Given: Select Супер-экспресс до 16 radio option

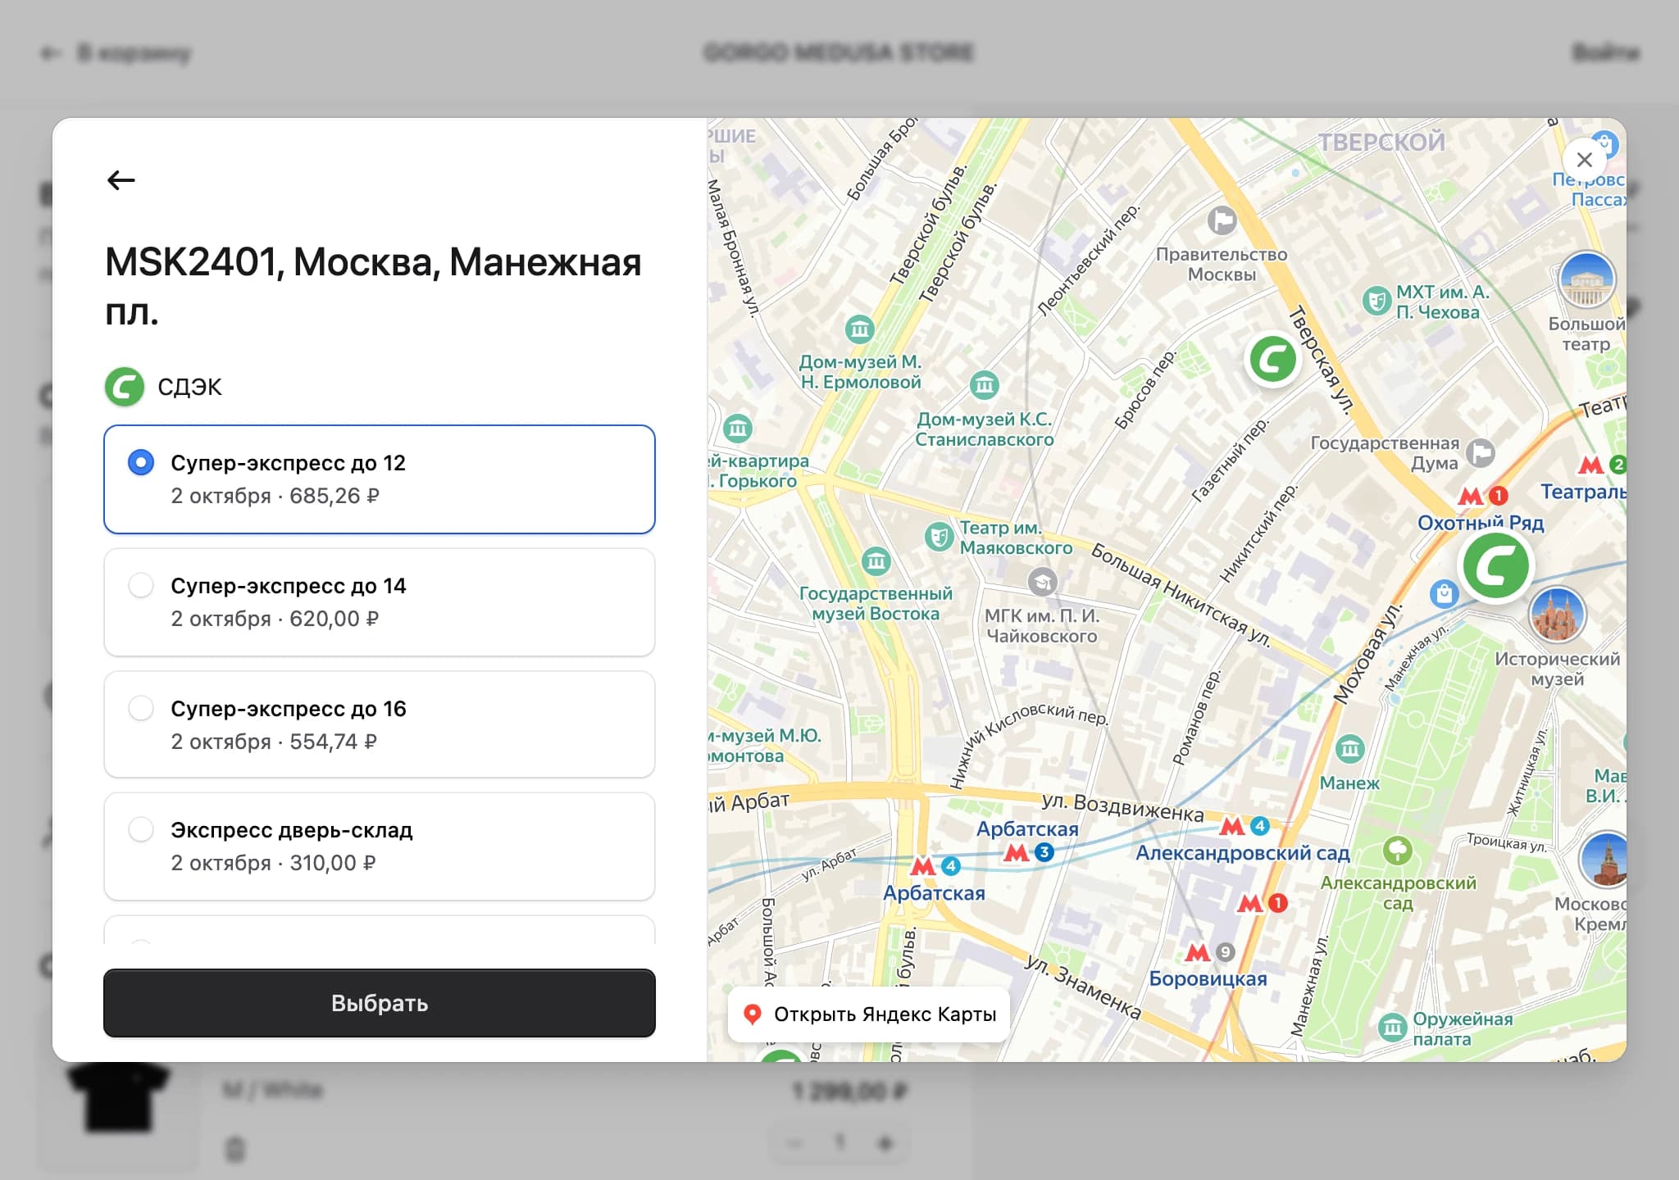Looking at the screenshot, I should click(141, 708).
